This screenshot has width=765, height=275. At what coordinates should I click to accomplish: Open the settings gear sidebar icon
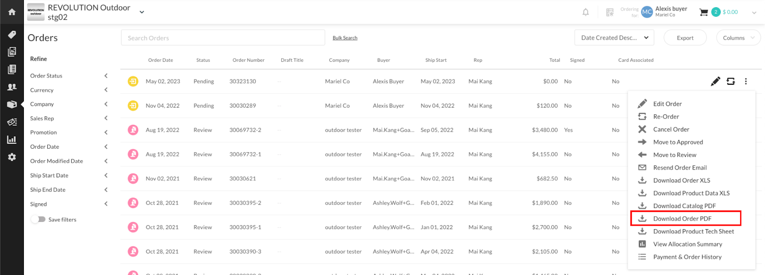pos(12,157)
